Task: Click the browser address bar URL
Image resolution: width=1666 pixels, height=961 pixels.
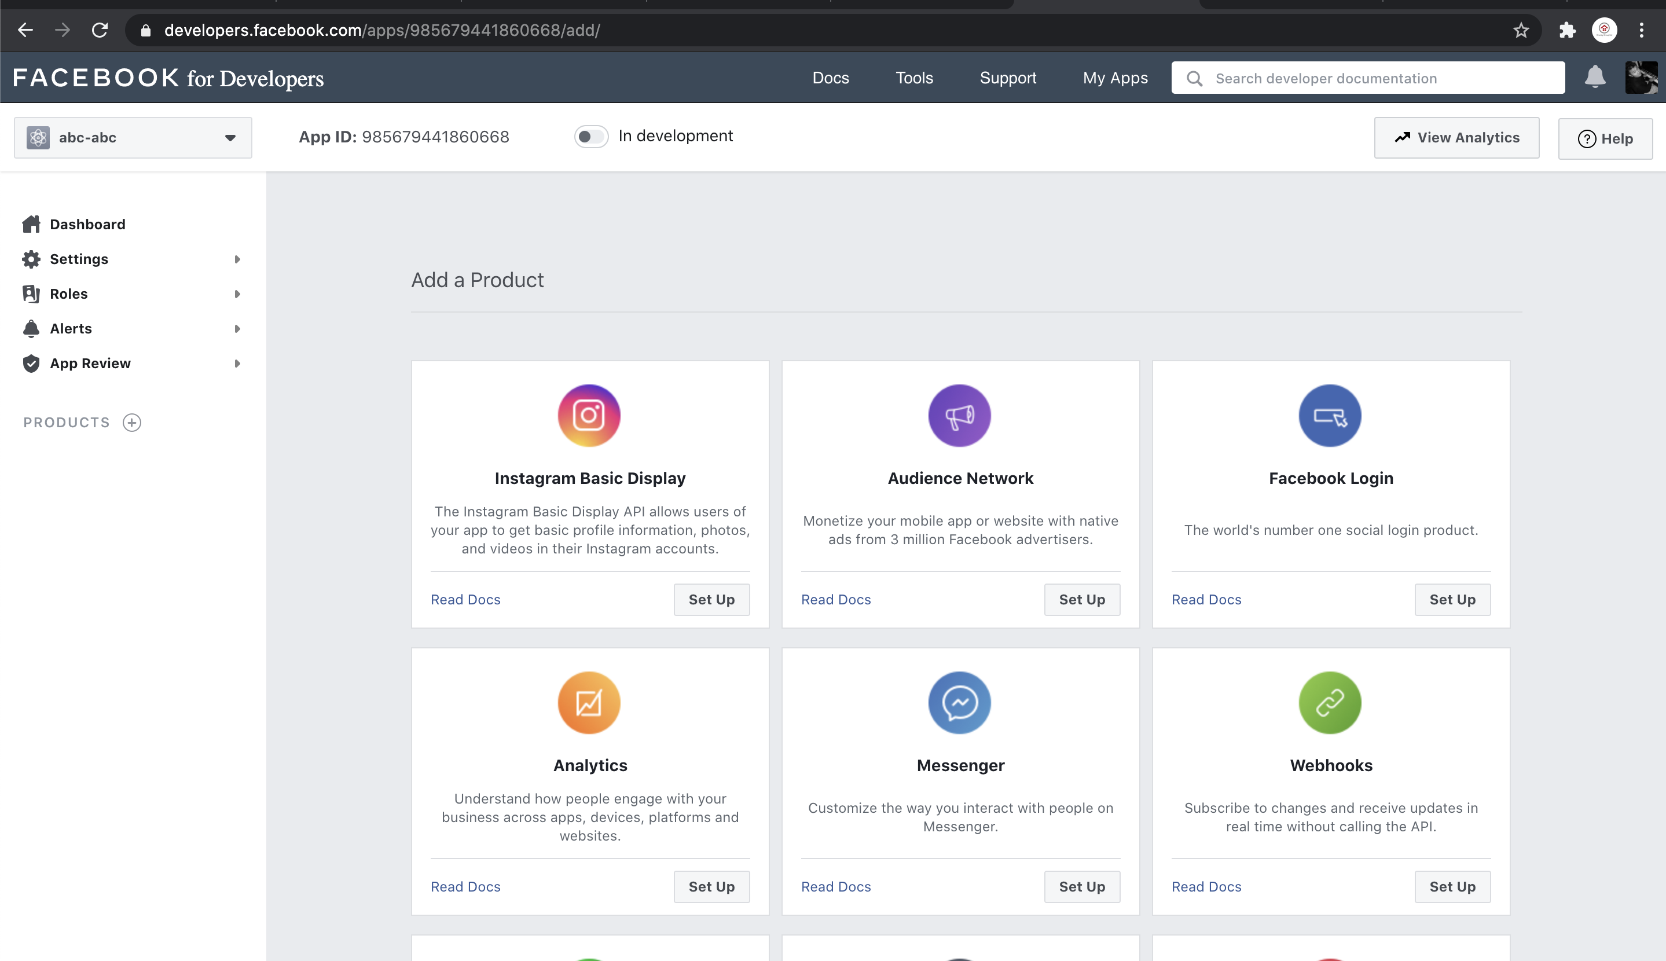Action: [x=382, y=30]
